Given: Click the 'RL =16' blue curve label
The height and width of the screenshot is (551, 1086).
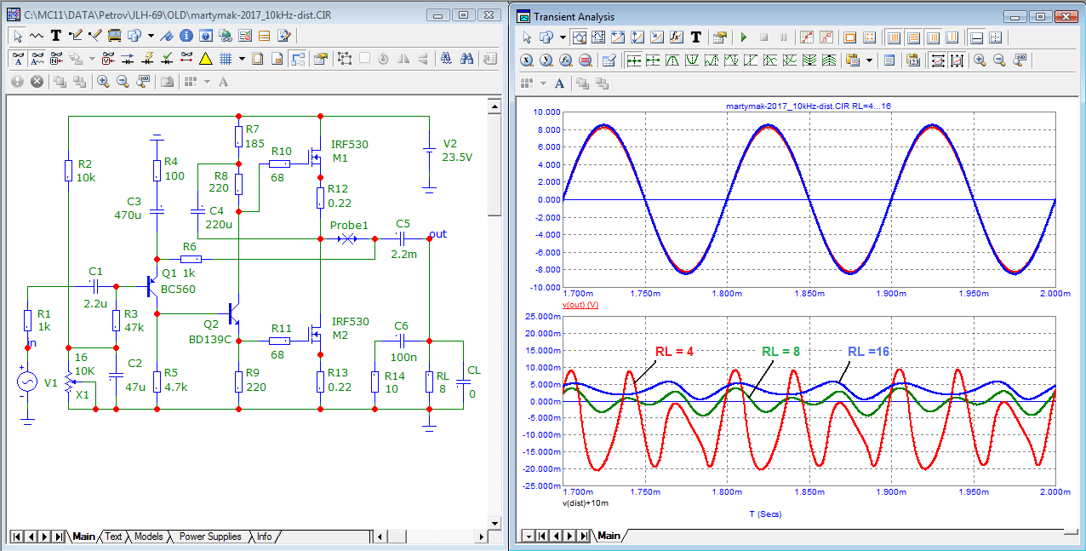Looking at the screenshot, I should click(x=869, y=351).
